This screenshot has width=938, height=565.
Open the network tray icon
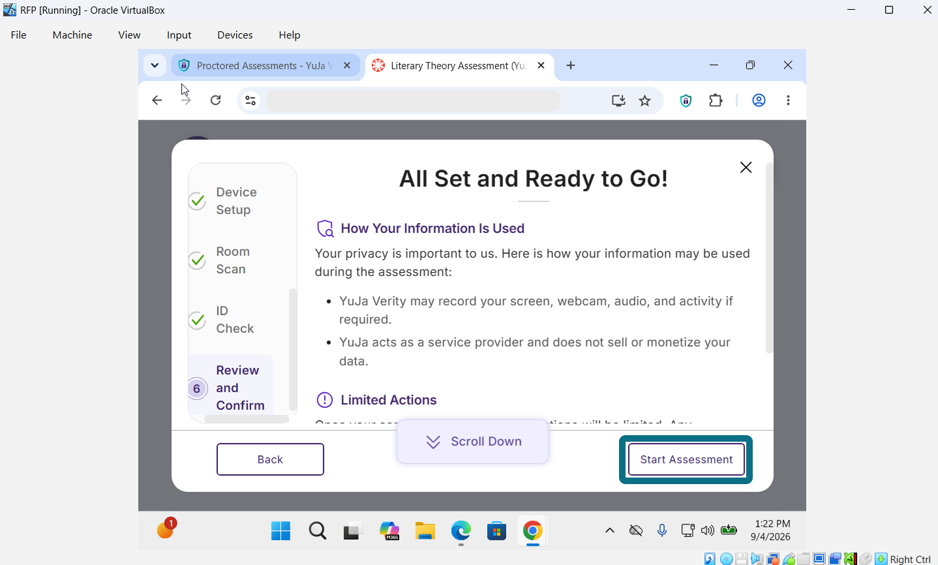(x=688, y=530)
